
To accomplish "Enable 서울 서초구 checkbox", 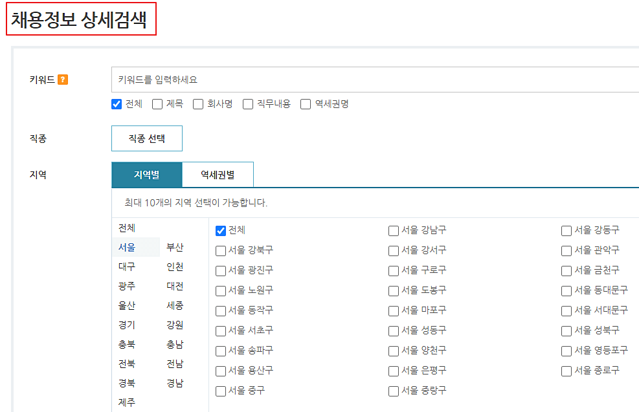I will (221, 331).
